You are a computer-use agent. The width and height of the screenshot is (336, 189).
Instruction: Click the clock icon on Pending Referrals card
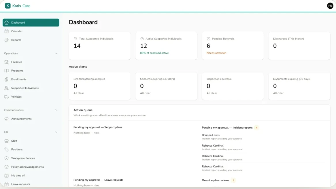pyautogui.click(x=209, y=39)
